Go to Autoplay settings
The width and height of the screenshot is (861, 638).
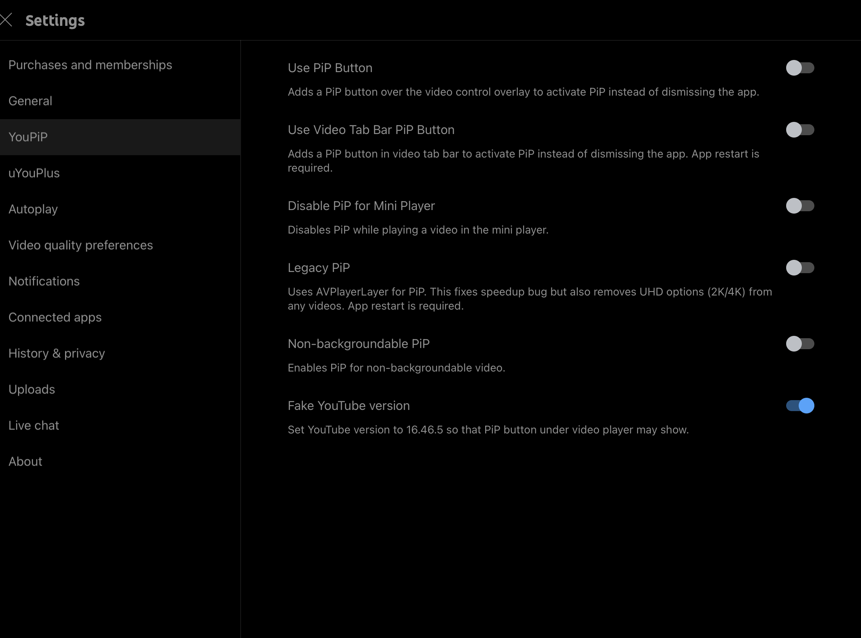[x=33, y=209]
